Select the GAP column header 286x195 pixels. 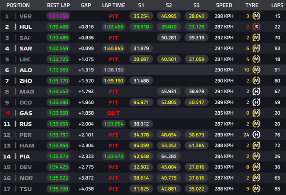coord(86,5)
